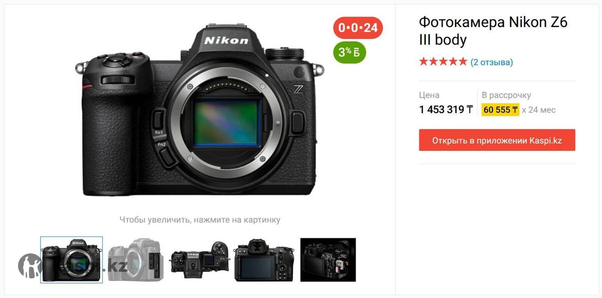602x298 pixels.
Task: Open the 2 отзыва reviews link
Action: point(492,62)
